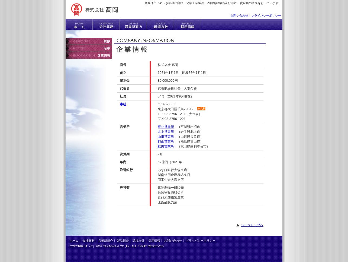Click footer プライバシーポリシー link
Viewport: 348px width, 262px height.
coord(201,241)
